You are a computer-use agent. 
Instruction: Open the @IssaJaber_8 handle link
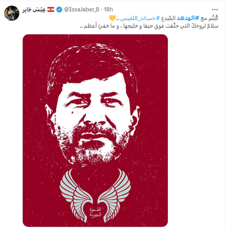pyautogui.click(x=81, y=9)
